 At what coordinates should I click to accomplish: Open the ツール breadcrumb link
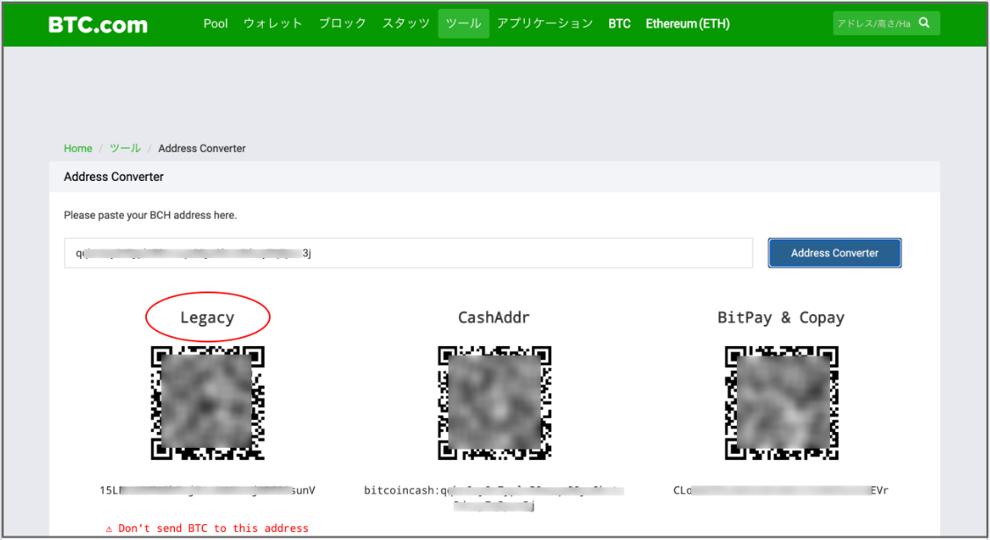(125, 148)
